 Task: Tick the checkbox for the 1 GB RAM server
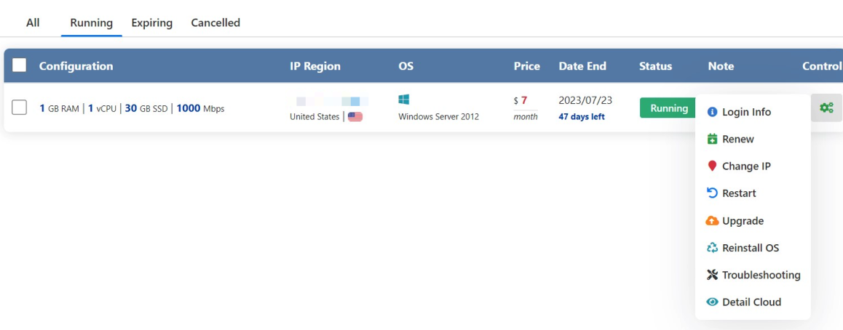click(20, 108)
